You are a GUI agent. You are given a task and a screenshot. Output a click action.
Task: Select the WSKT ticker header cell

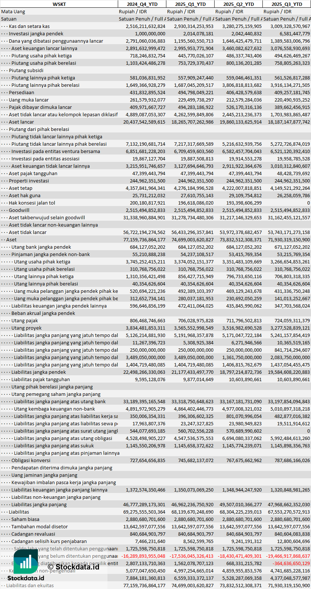59,4
